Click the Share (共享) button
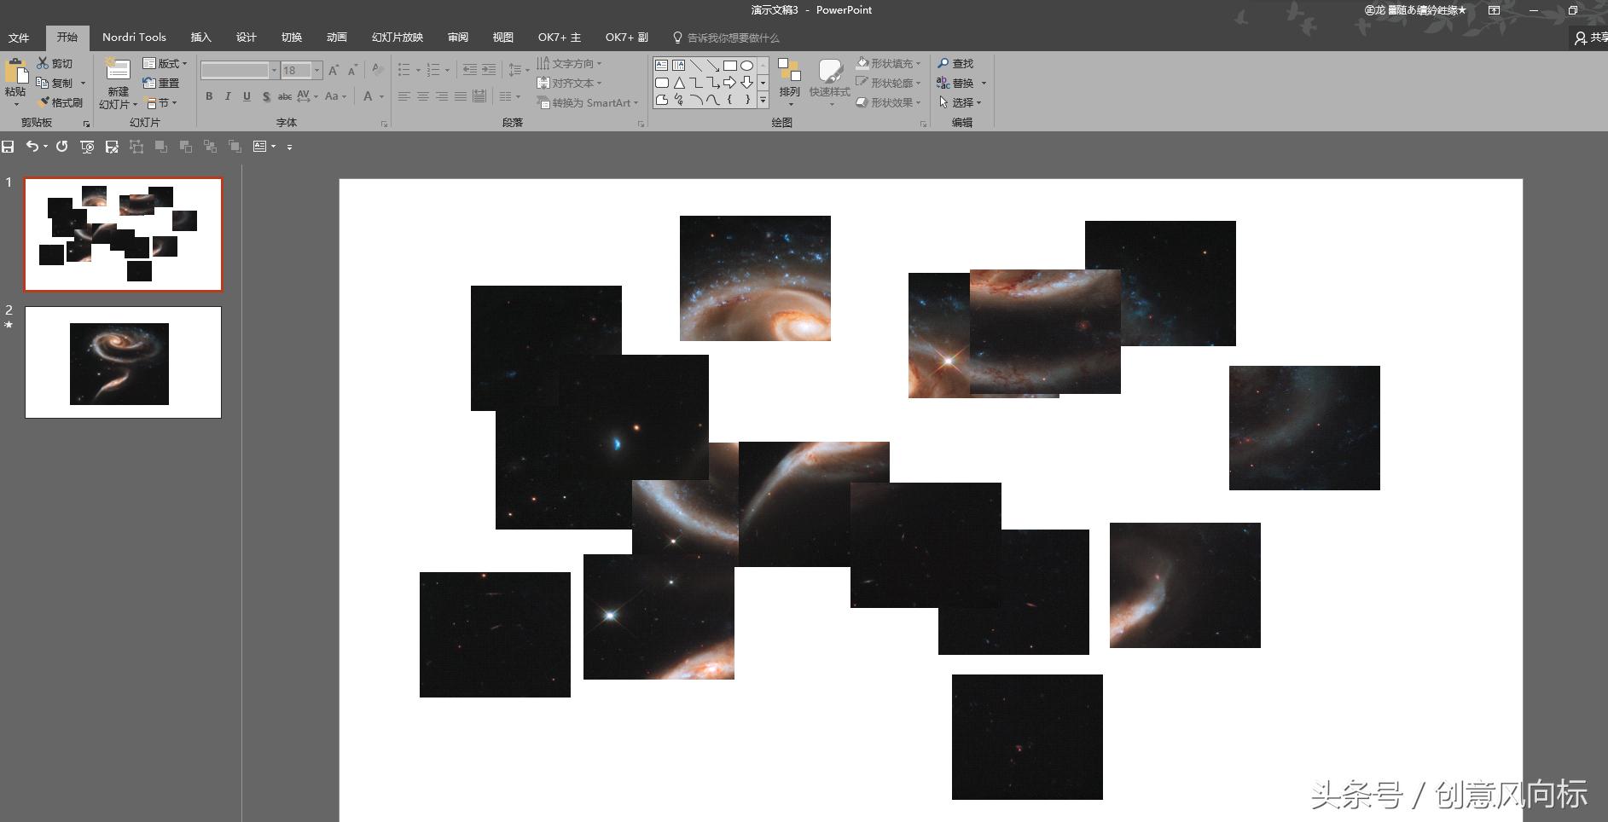This screenshot has height=822, width=1608. coord(1592,38)
